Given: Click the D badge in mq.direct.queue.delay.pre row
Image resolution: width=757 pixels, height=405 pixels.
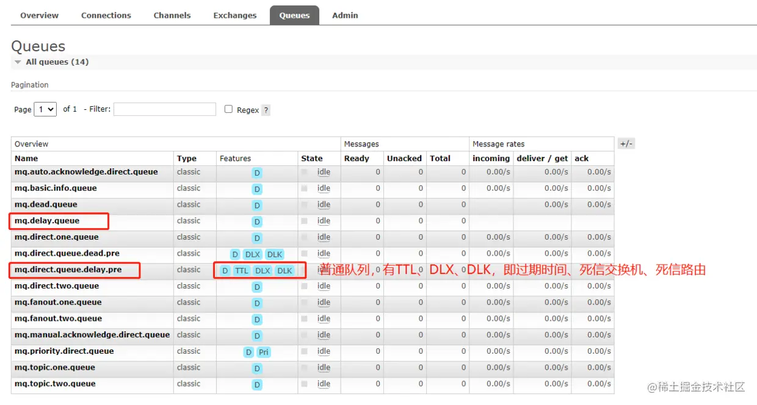Looking at the screenshot, I should coord(225,271).
